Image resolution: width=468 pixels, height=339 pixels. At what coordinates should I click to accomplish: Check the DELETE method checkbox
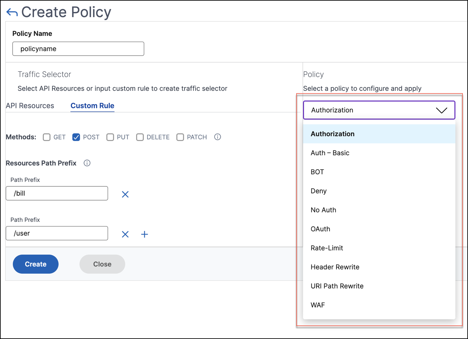140,137
